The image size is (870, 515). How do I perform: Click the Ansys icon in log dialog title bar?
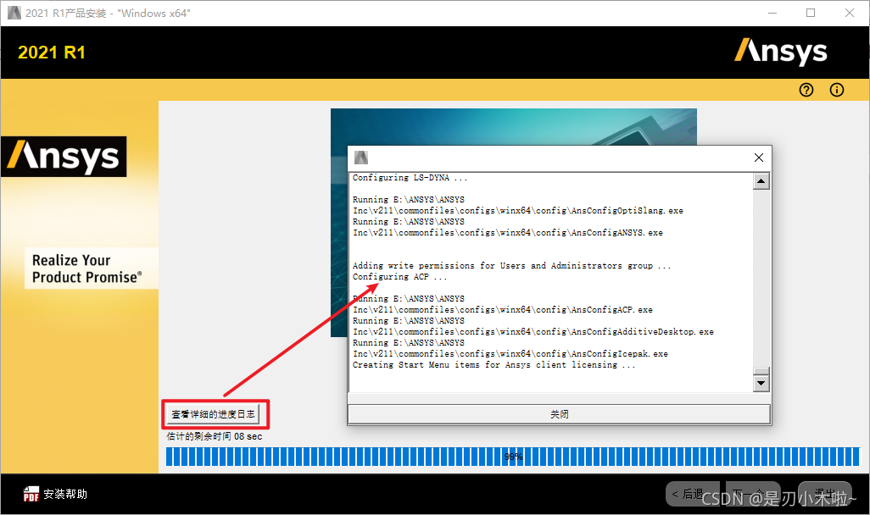click(361, 158)
